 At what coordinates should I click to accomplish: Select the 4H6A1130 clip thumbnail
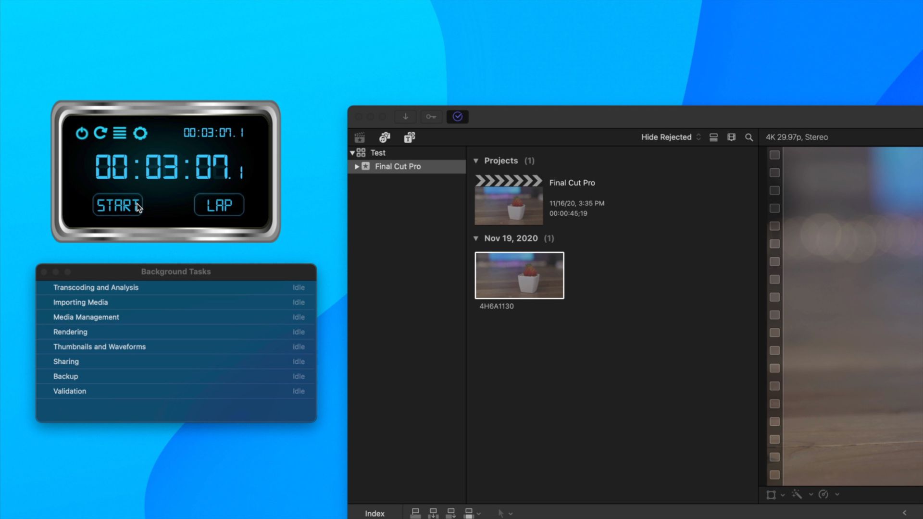(519, 275)
